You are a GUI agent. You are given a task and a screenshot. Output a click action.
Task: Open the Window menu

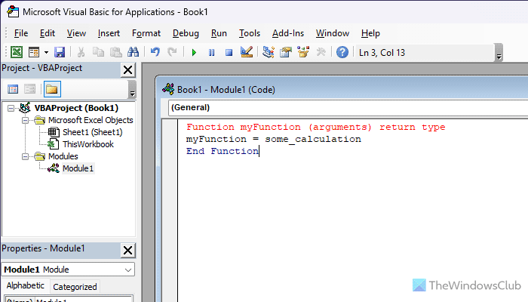333,33
